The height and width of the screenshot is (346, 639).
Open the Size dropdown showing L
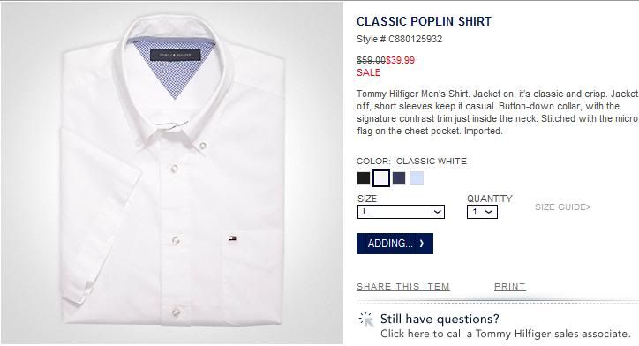pyautogui.click(x=401, y=212)
